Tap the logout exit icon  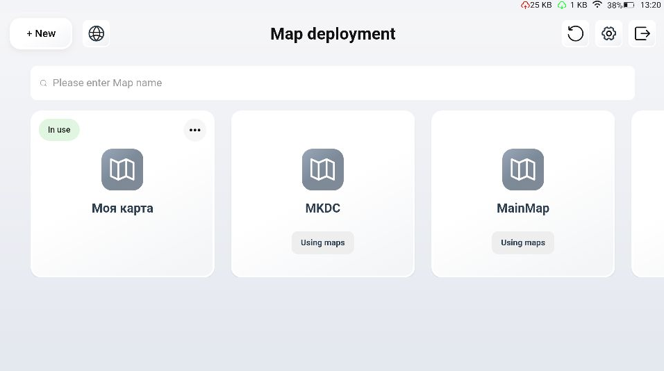pyautogui.click(x=642, y=33)
